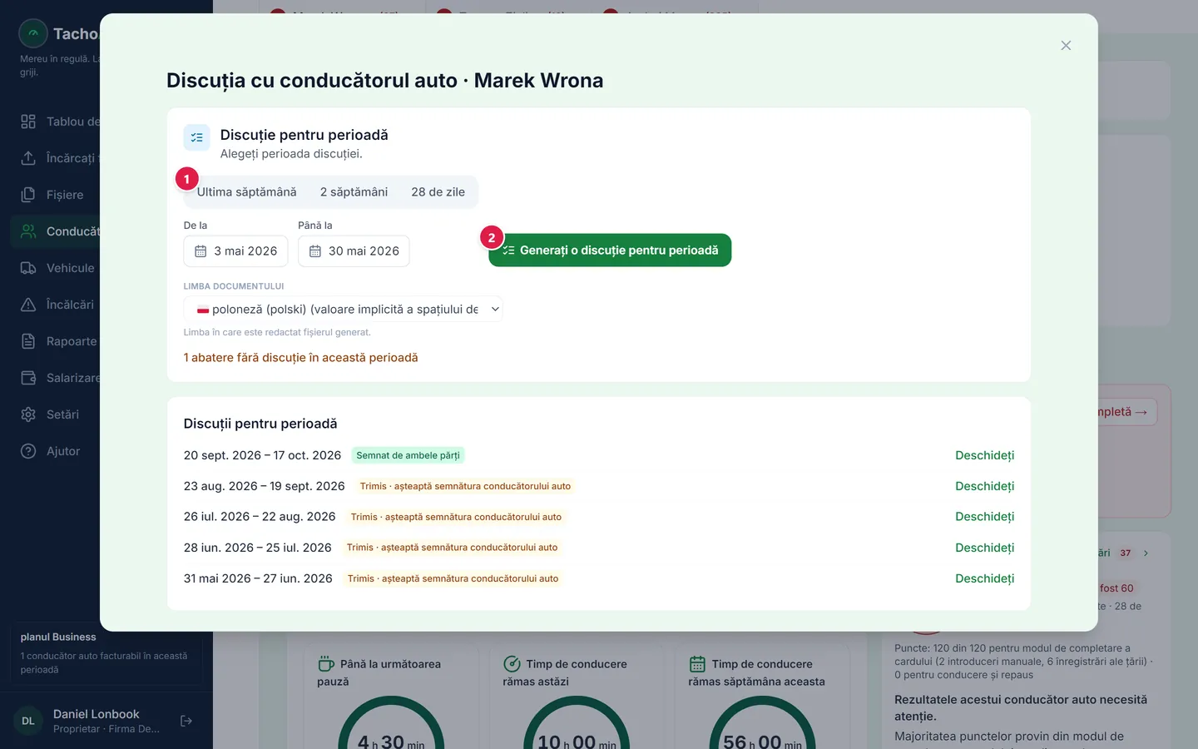Select the "2 săptămâni" period option
1198x749 pixels.
point(354,192)
